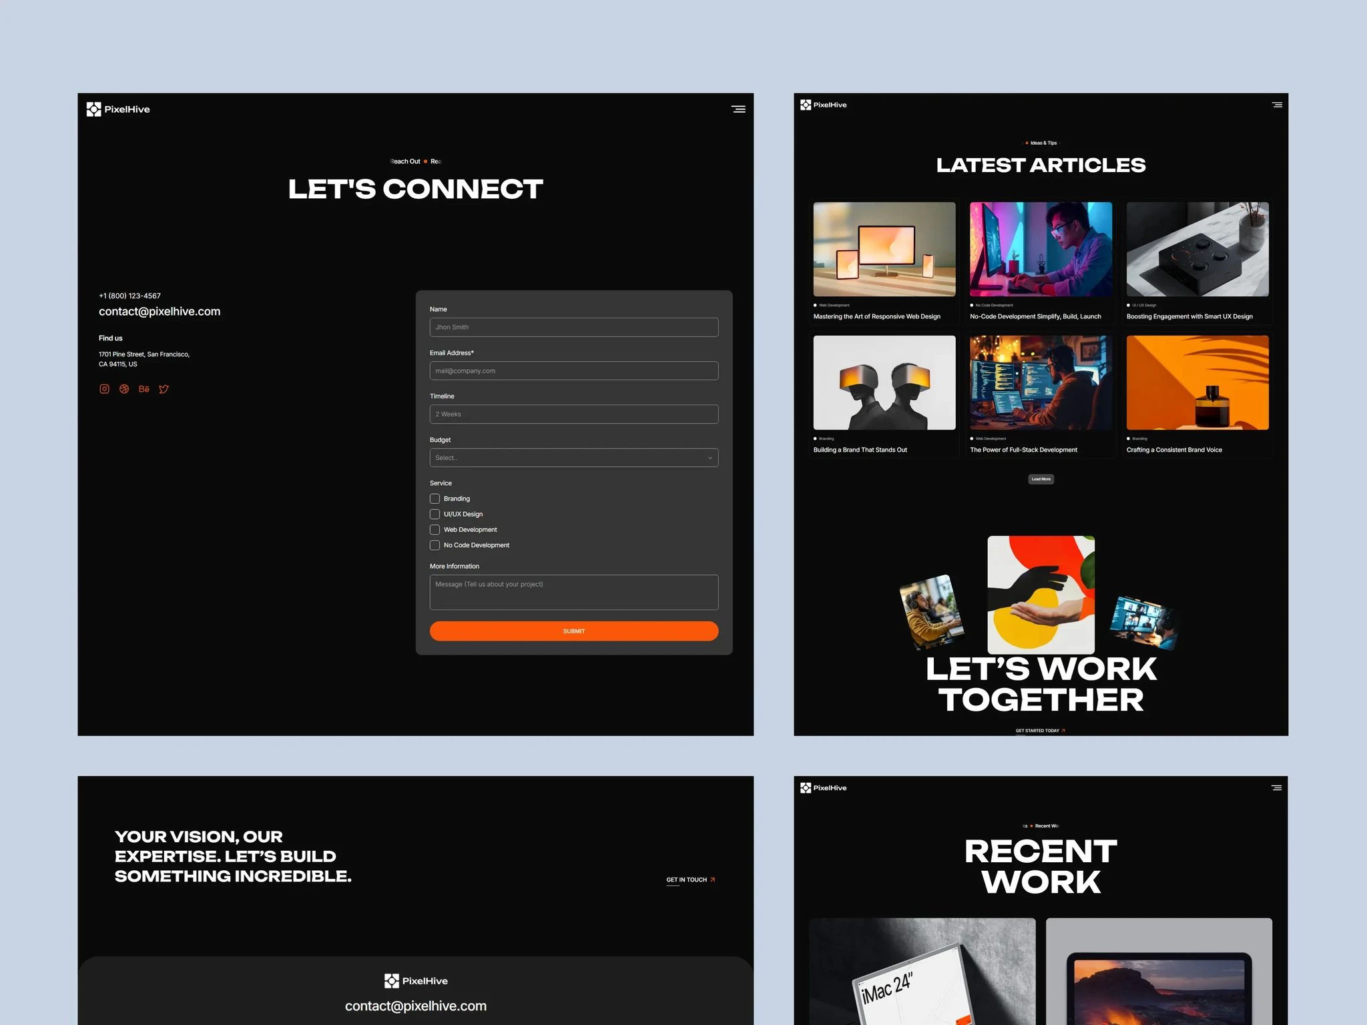Click the PixelHive footer logo
This screenshot has width=1367, height=1025.
click(415, 980)
